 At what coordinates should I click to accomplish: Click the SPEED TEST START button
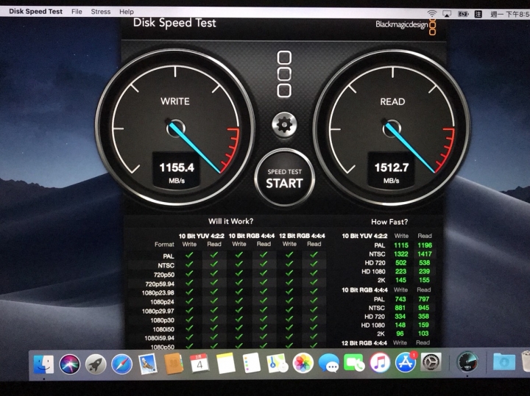[285, 178]
